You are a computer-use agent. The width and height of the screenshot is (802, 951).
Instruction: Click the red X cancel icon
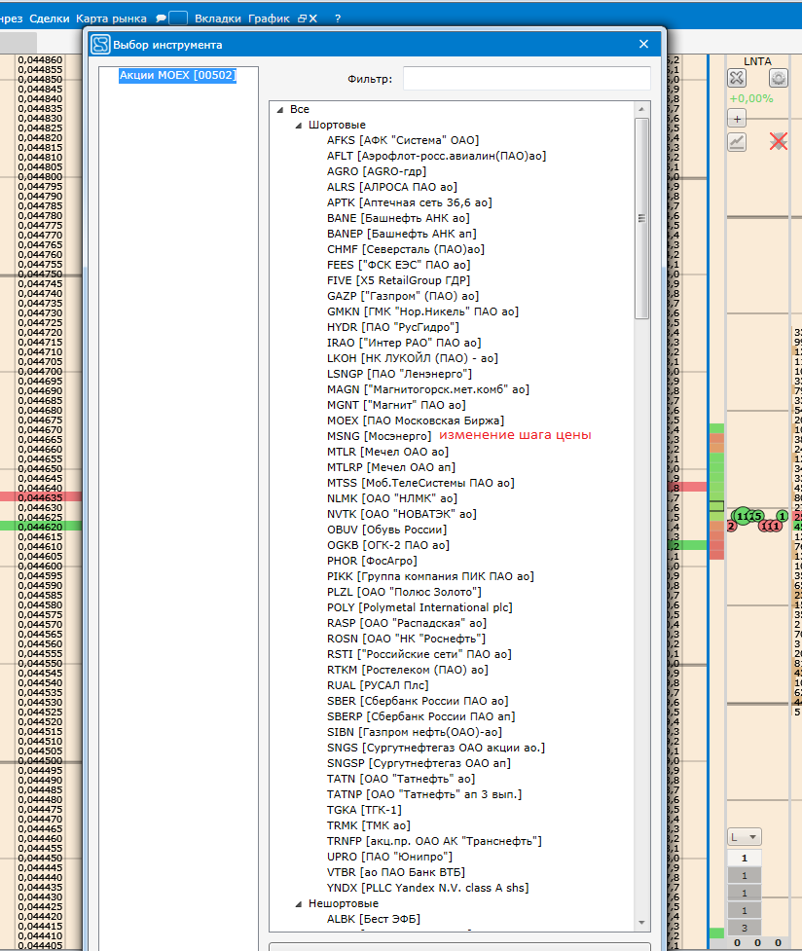(779, 142)
